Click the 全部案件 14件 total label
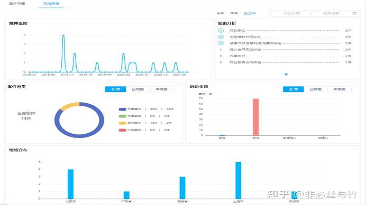The width and height of the screenshot is (366, 205). coord(26,116)
